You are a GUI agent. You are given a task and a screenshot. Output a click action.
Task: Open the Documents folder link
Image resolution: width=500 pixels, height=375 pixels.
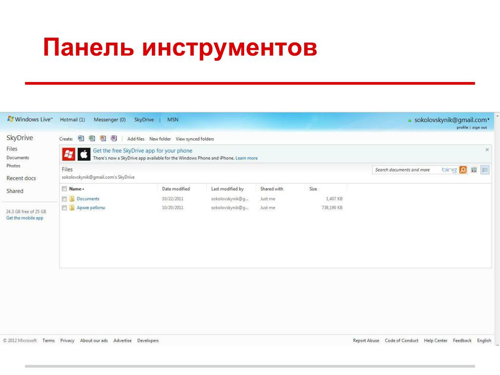click(x=88, y=199)
